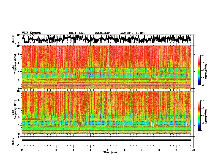The image size is (218, 168).
Task: Click the "8" tick on Time axis
Action: (x=159, y=150)
